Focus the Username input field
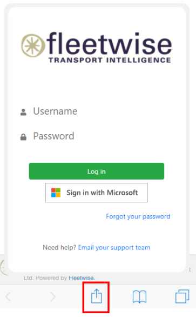 click(x=95, y=111)
